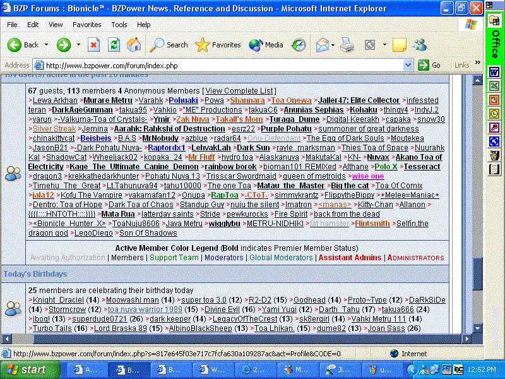The image size is (505, 379).
Task: Launch Word from Office shortcut bar
Action: click(494, 71)
